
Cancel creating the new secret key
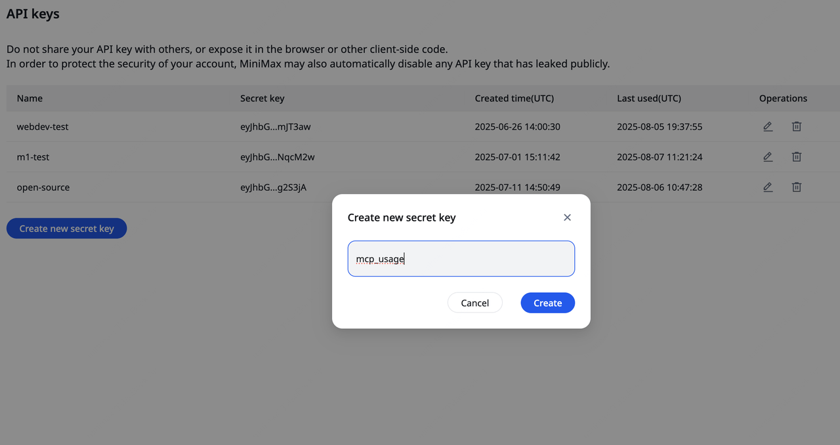[474, 302]
